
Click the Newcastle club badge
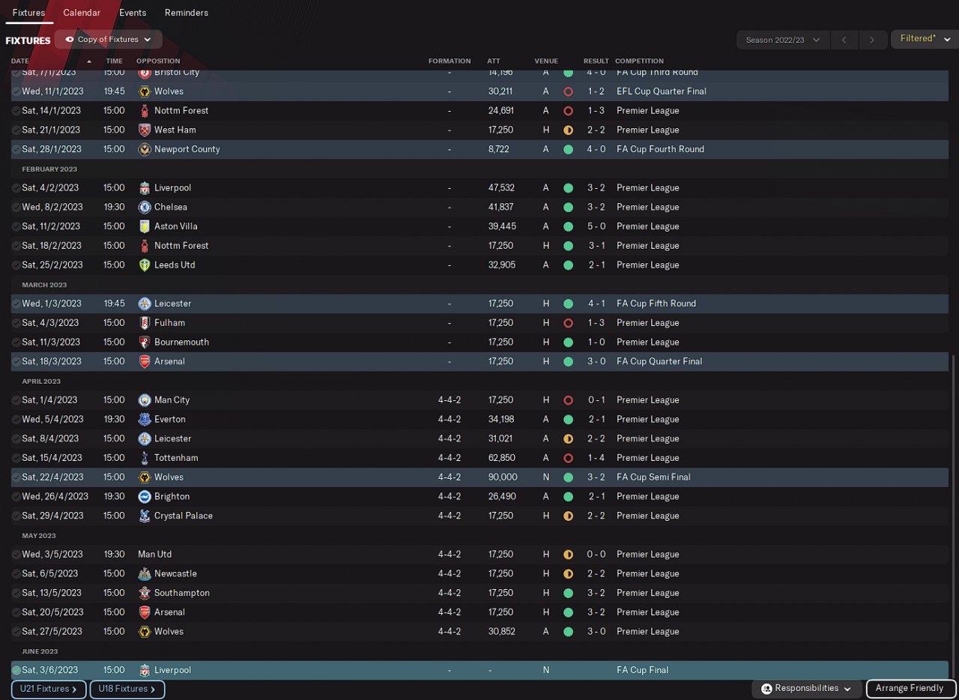coord(145,573)
